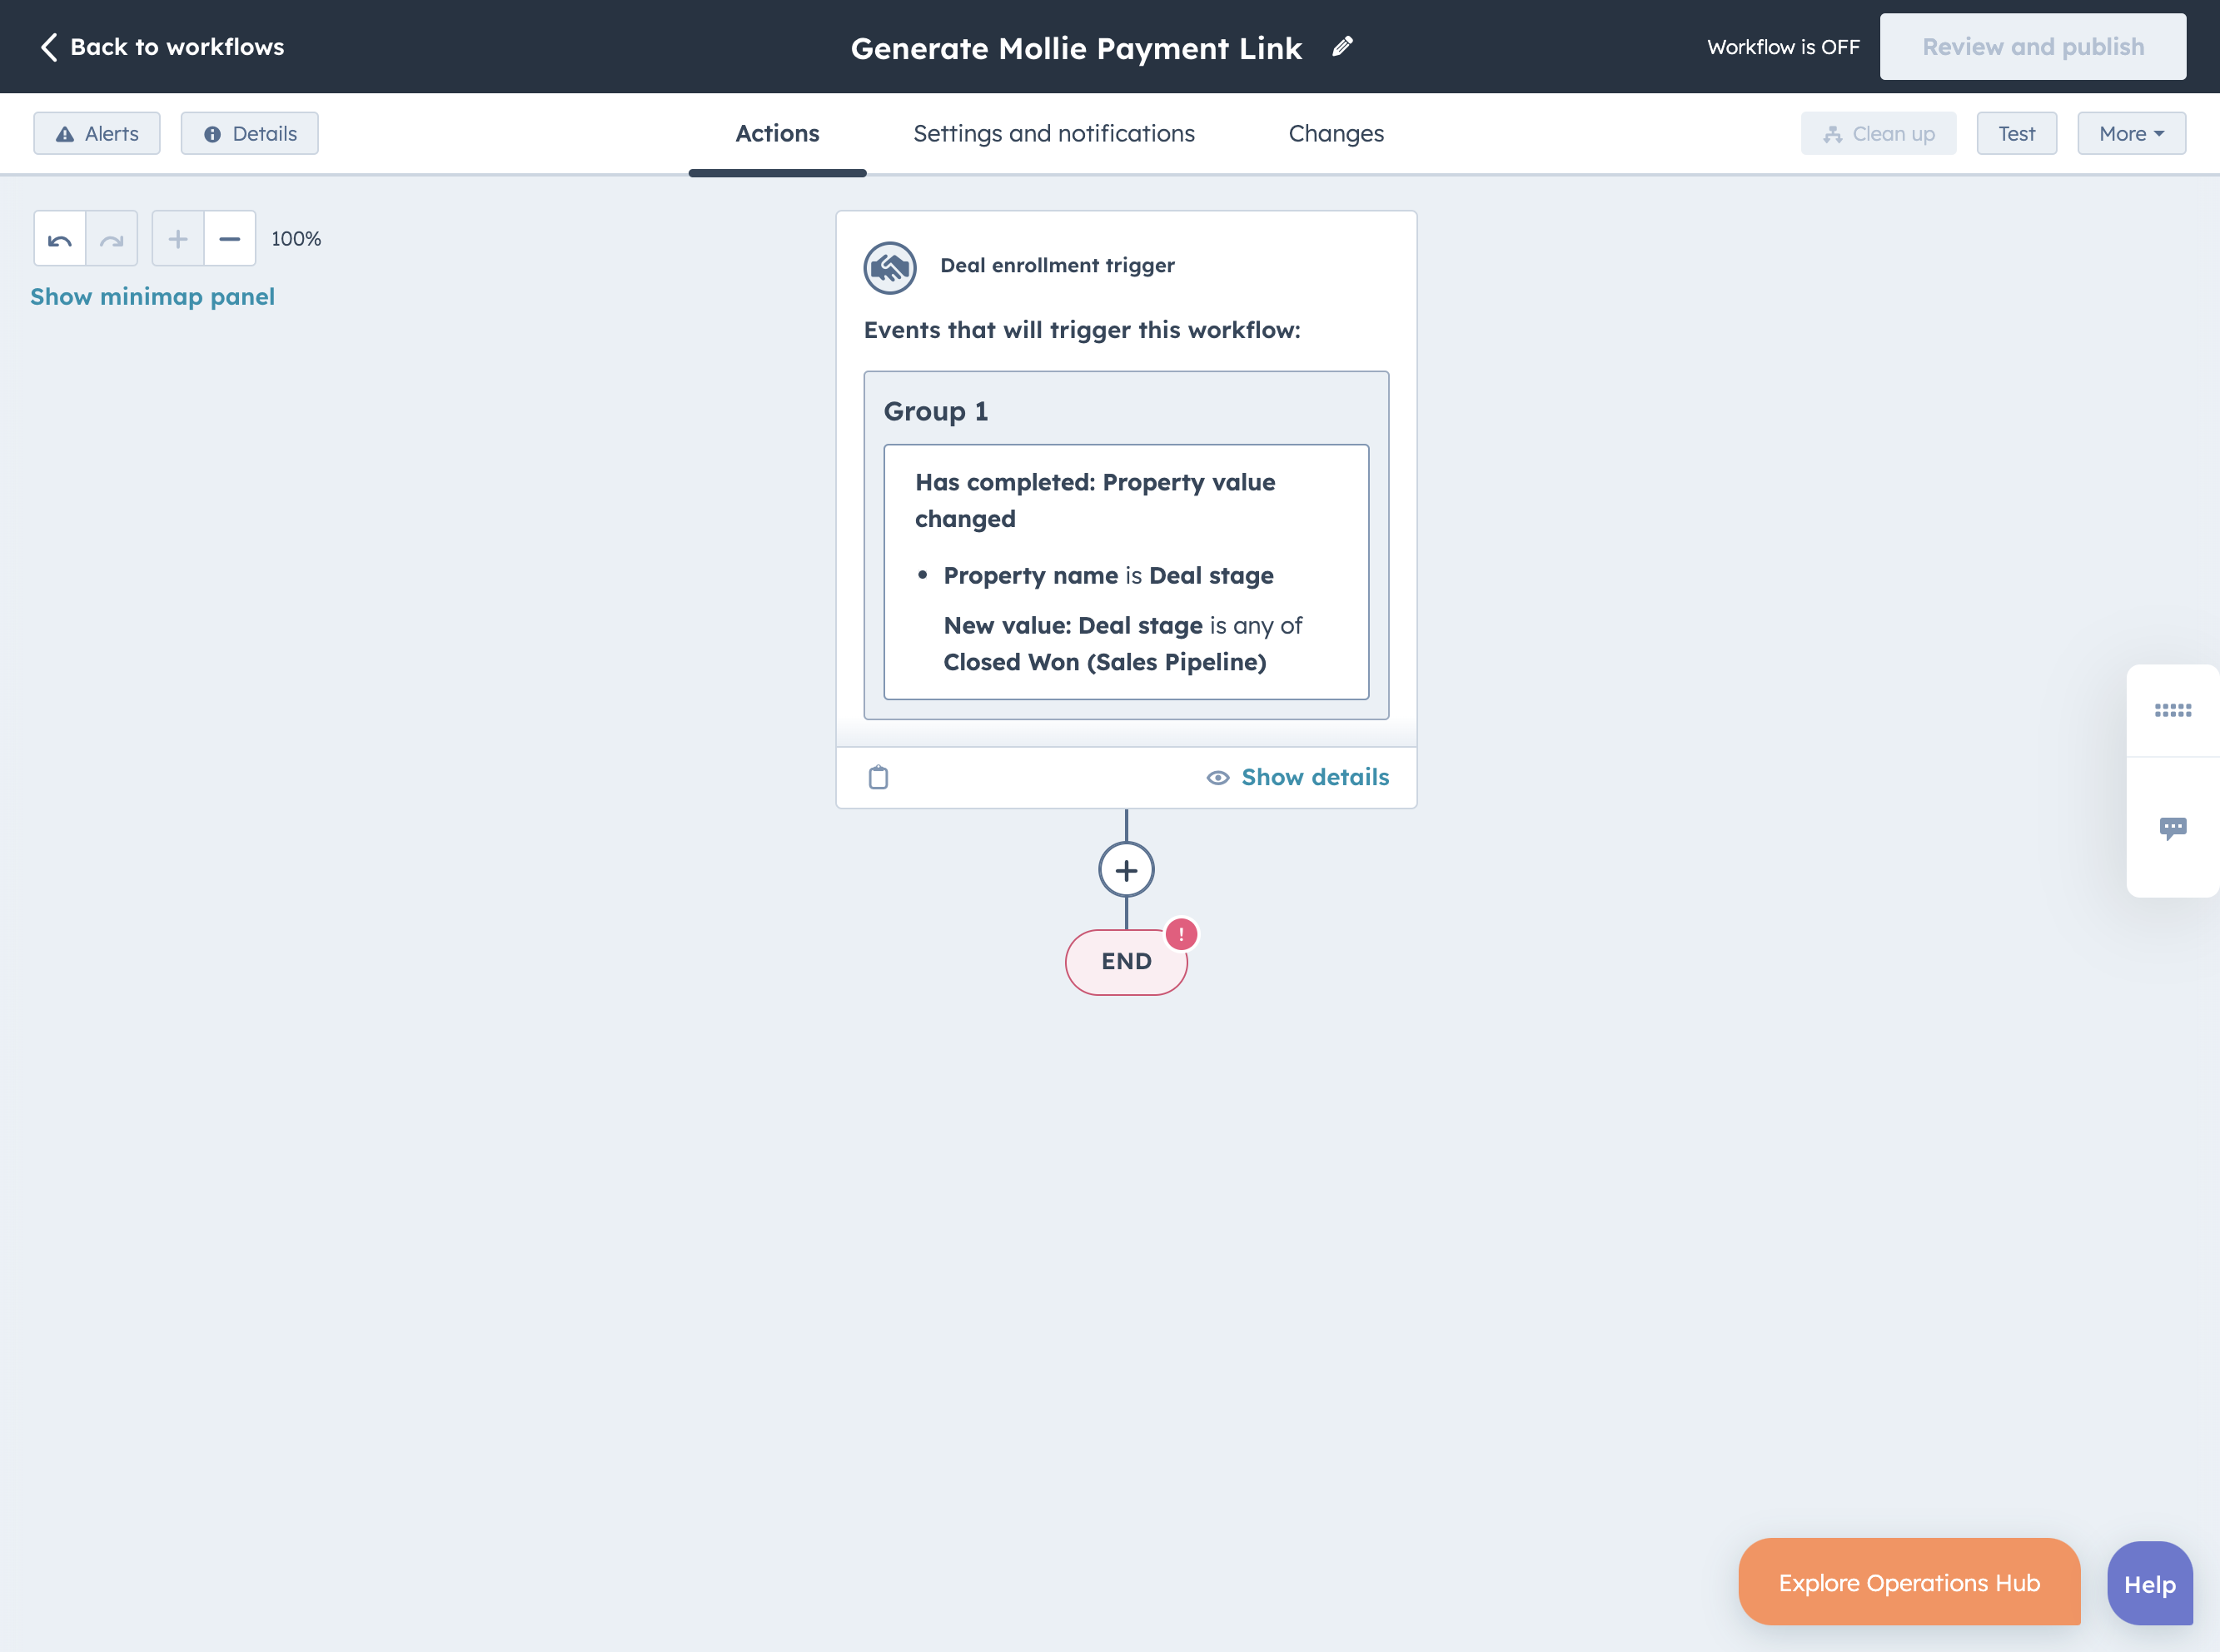The image size is (2220, 1652).
Task: Expand the More dropdown menu
Action: (x=2131, y=134)
